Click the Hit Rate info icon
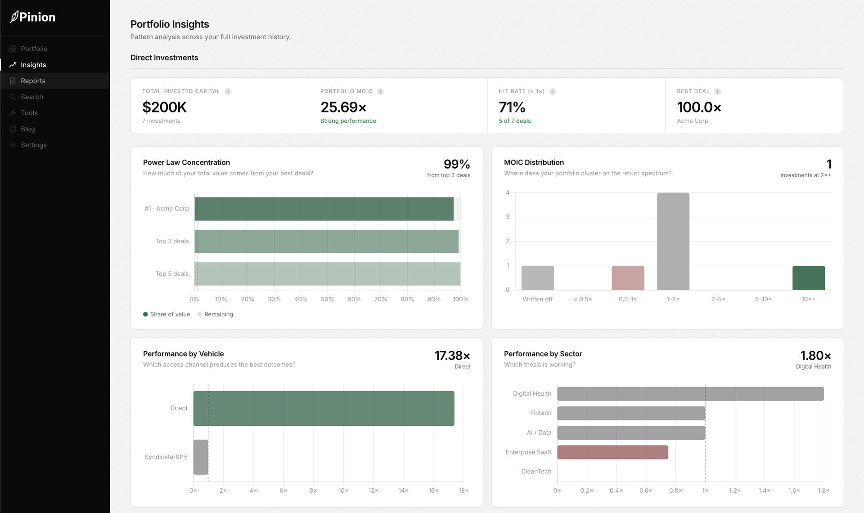This screenshot has height=513, width=864. (553, 91)
